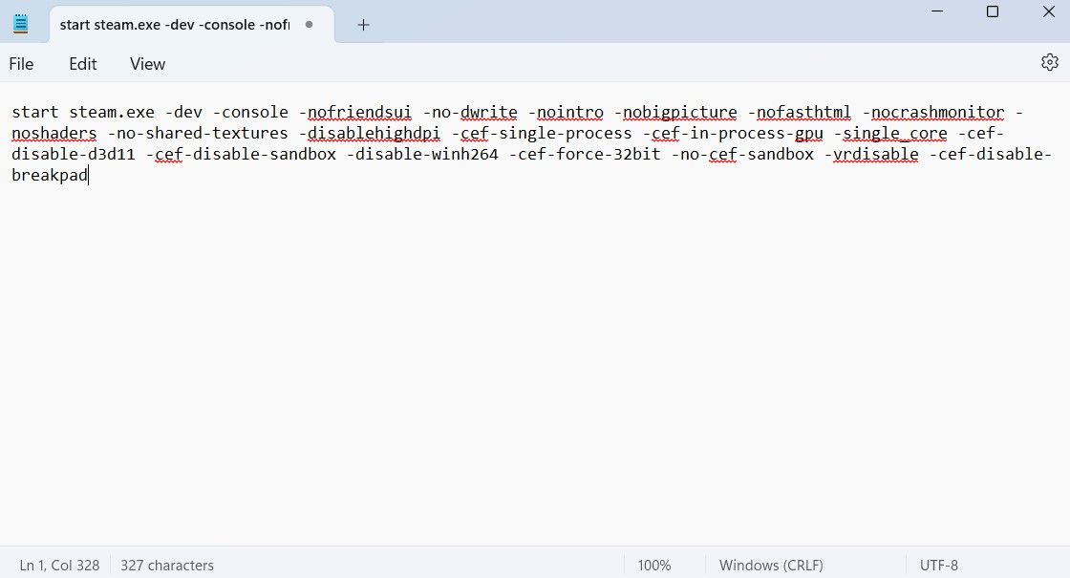Click the Ln 1, Col 328 status
The image size is (1070, 578).
pos(59,565)
